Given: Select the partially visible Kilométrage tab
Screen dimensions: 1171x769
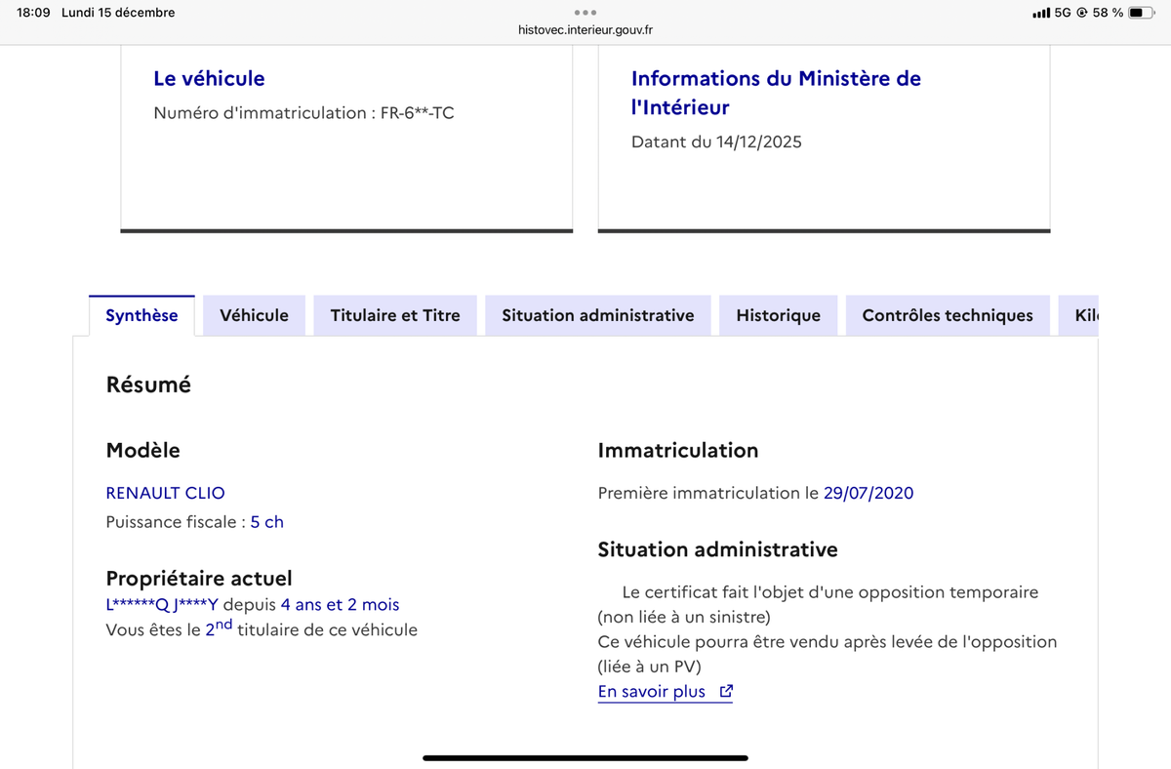Looking at the screenshot, I should coord(1086,315).
